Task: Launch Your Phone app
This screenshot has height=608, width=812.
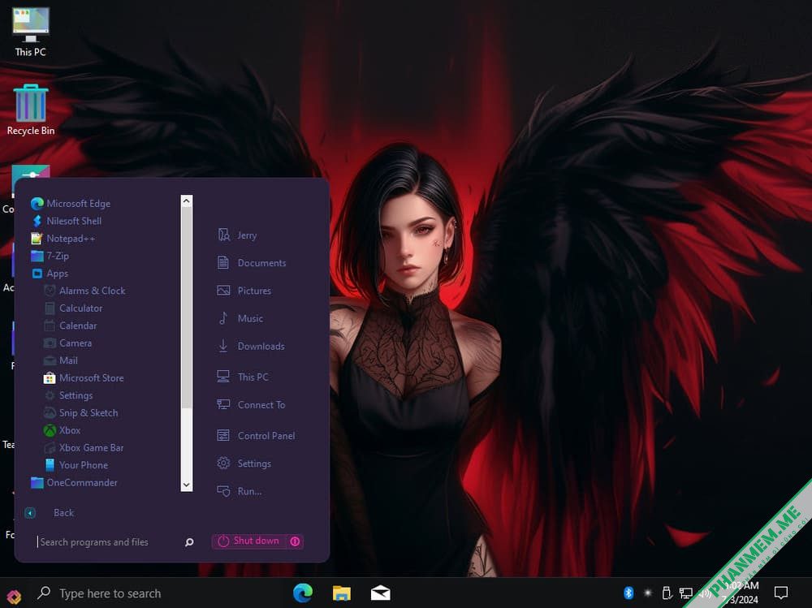Action: [x=76, y=465]
